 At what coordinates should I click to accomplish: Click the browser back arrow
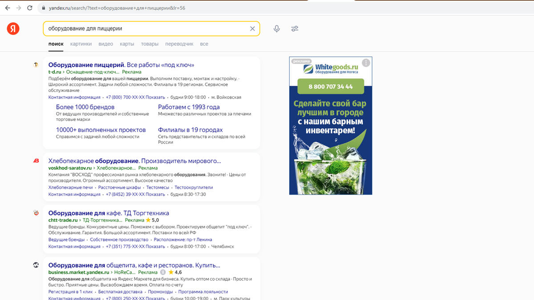pyautogui.click(x=8, y=8)
